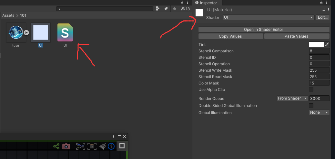
Task: Click the favorites star icon
Action: tap(175, 9)
